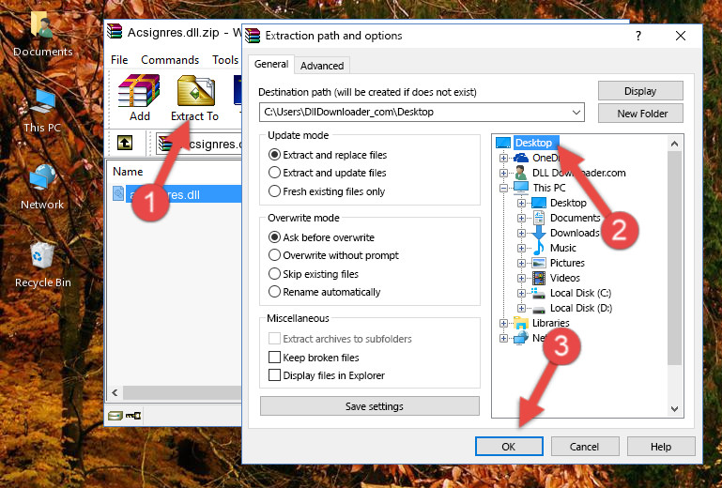This screenshot has height=488, width=722.
Task: Click the key password status icon
Action: click(x=133, y=416)
